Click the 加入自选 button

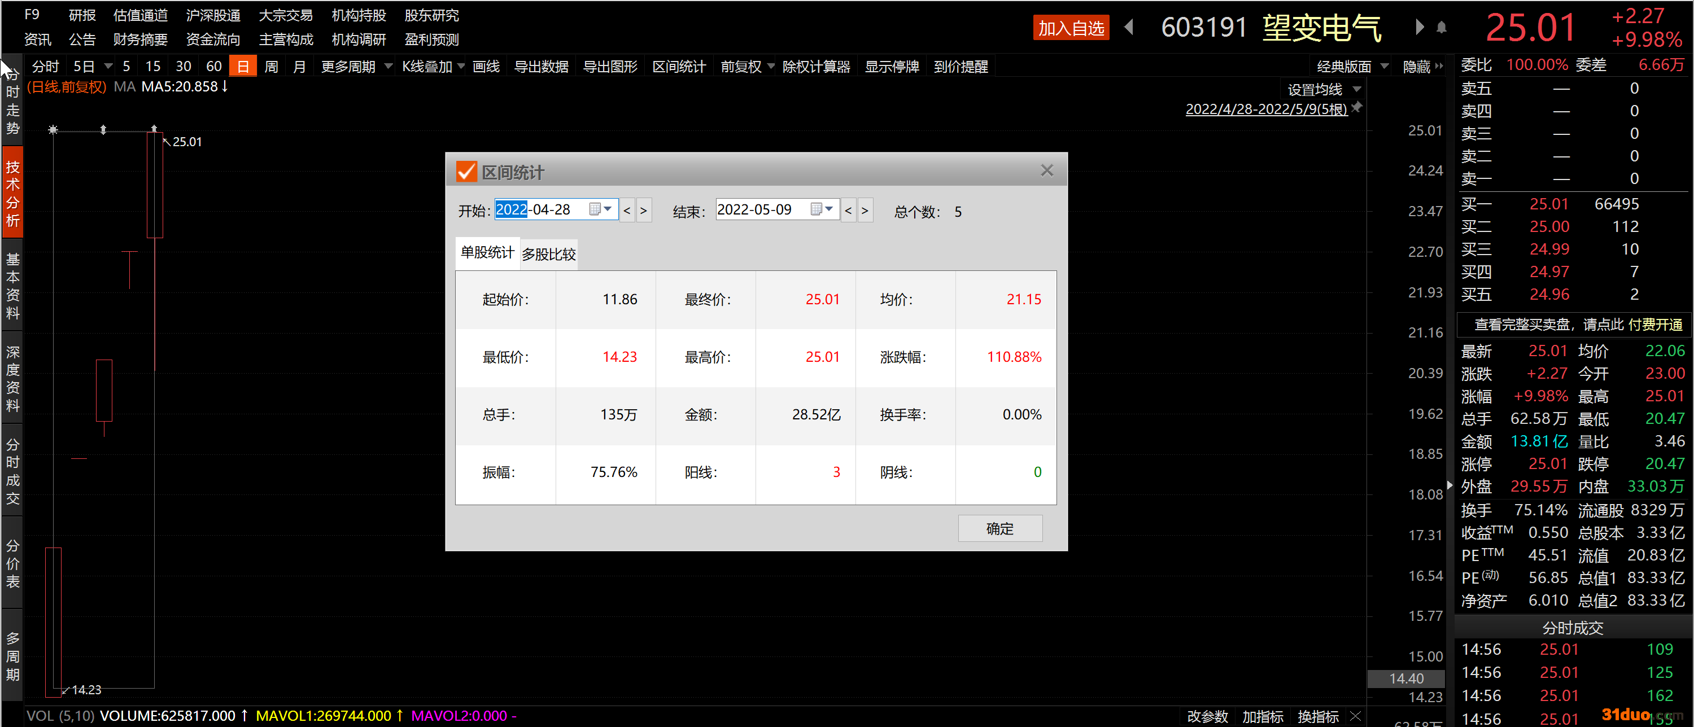click(x=1071, y=28)
